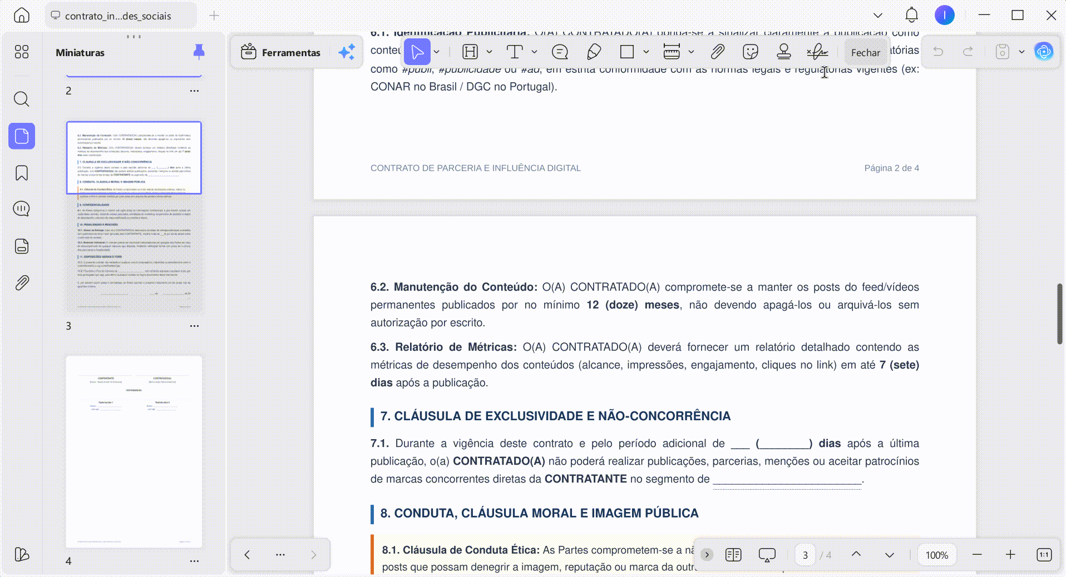Click Fechar to close annotation toolbar
The width and height of the screenshot is (1066, 577).
coord(866,52)
